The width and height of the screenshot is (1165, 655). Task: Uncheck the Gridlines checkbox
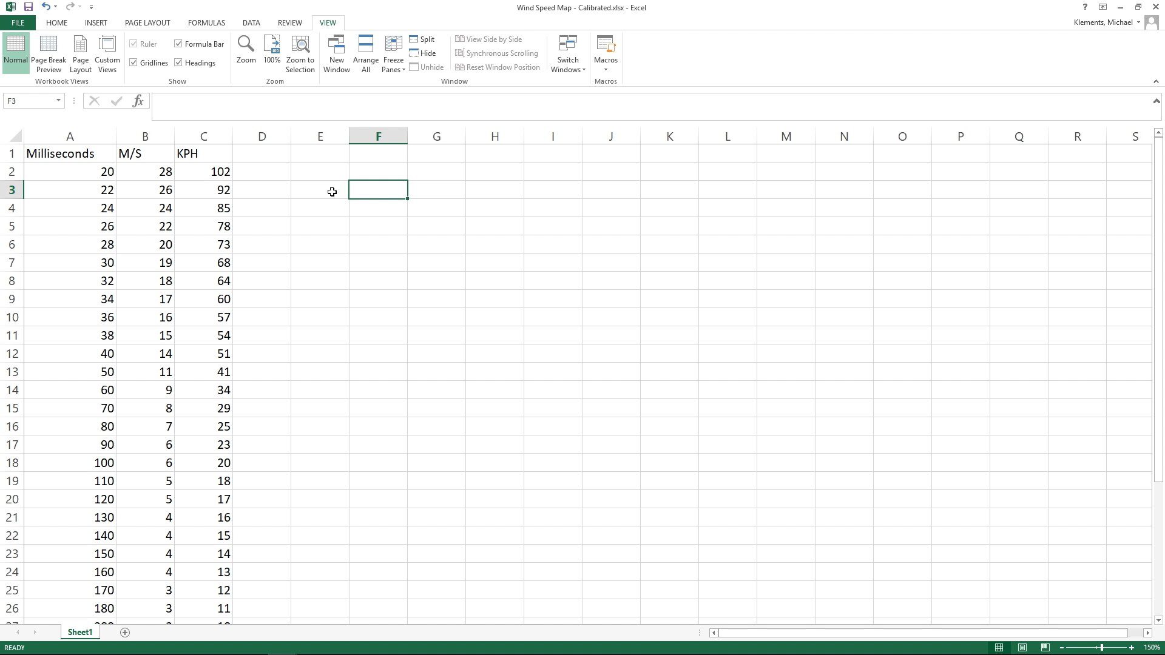(x=133, y=62)
